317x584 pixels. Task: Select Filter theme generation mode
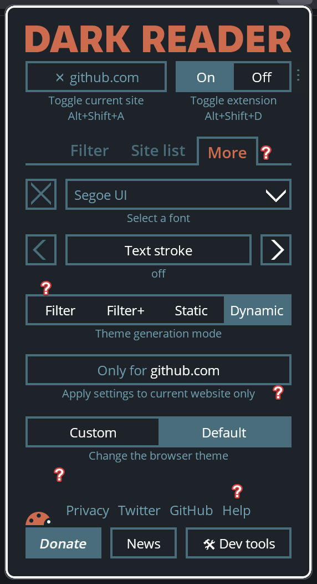(60, 310)
